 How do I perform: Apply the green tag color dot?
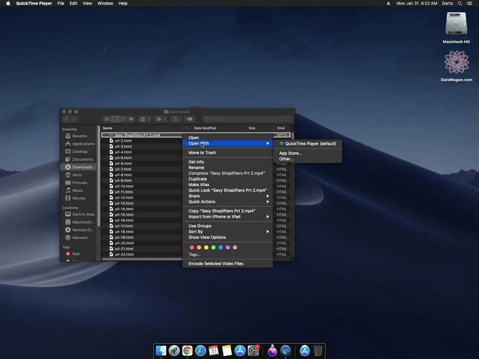(213, 247)
